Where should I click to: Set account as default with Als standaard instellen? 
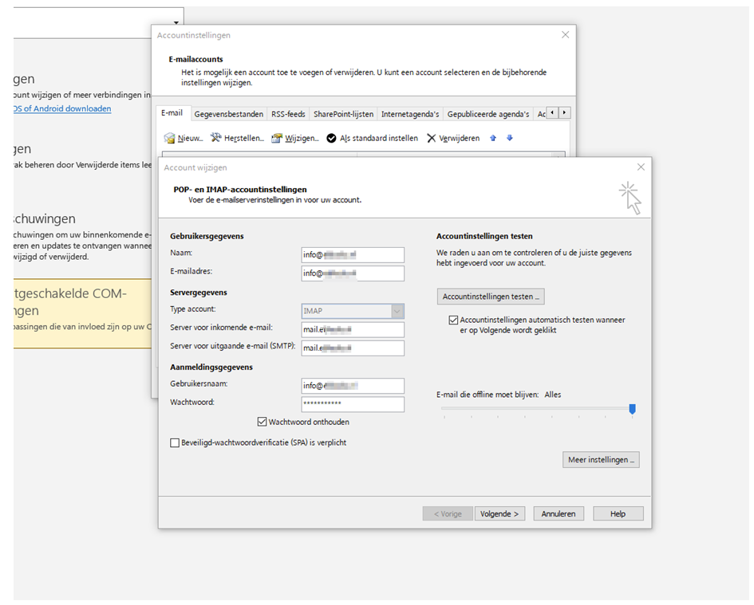(372, 138)
